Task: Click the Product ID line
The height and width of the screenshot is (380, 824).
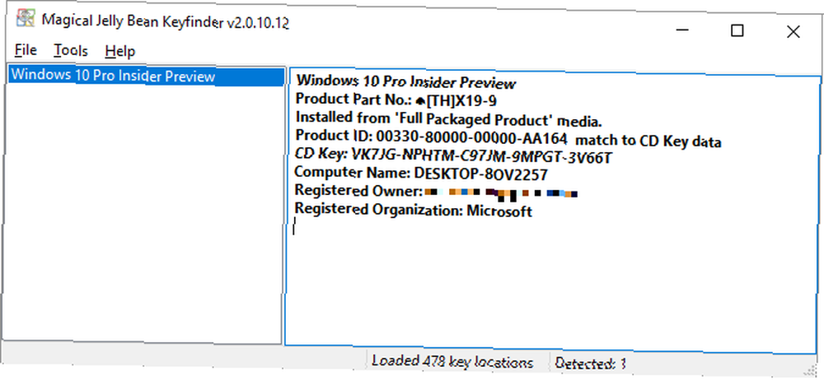Action: (508, 139)
